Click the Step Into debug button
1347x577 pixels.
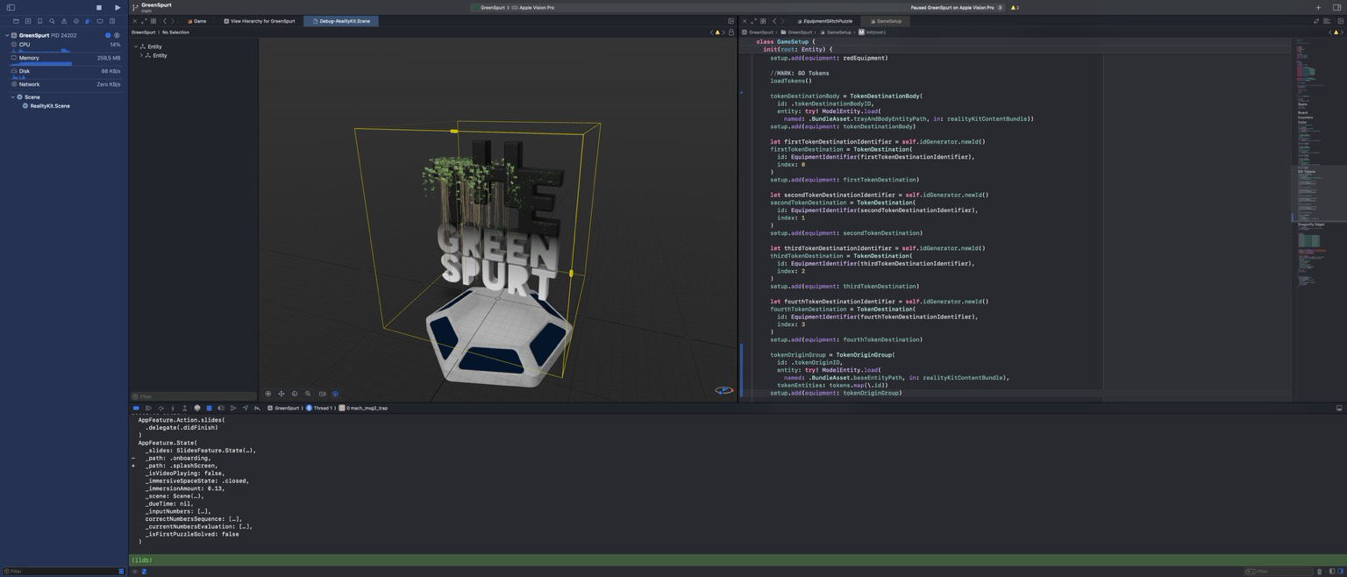172,408
